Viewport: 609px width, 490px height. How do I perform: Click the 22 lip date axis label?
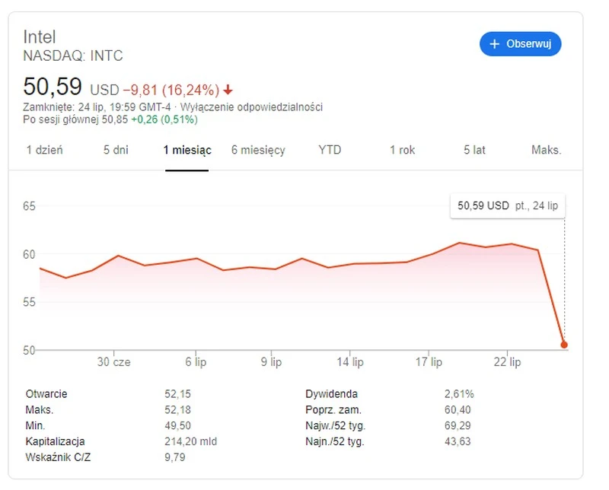coord(507,363)
